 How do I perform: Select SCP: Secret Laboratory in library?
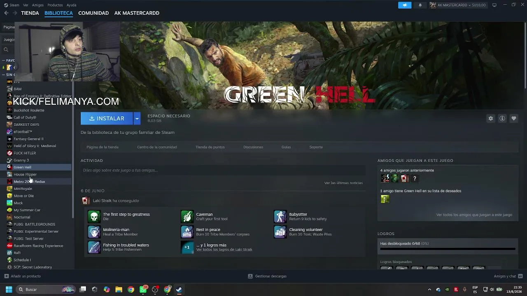coord(33,267)
